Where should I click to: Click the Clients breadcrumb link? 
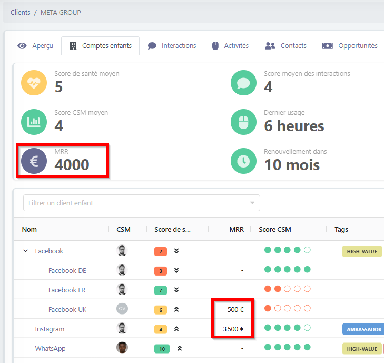pos(21,12)
